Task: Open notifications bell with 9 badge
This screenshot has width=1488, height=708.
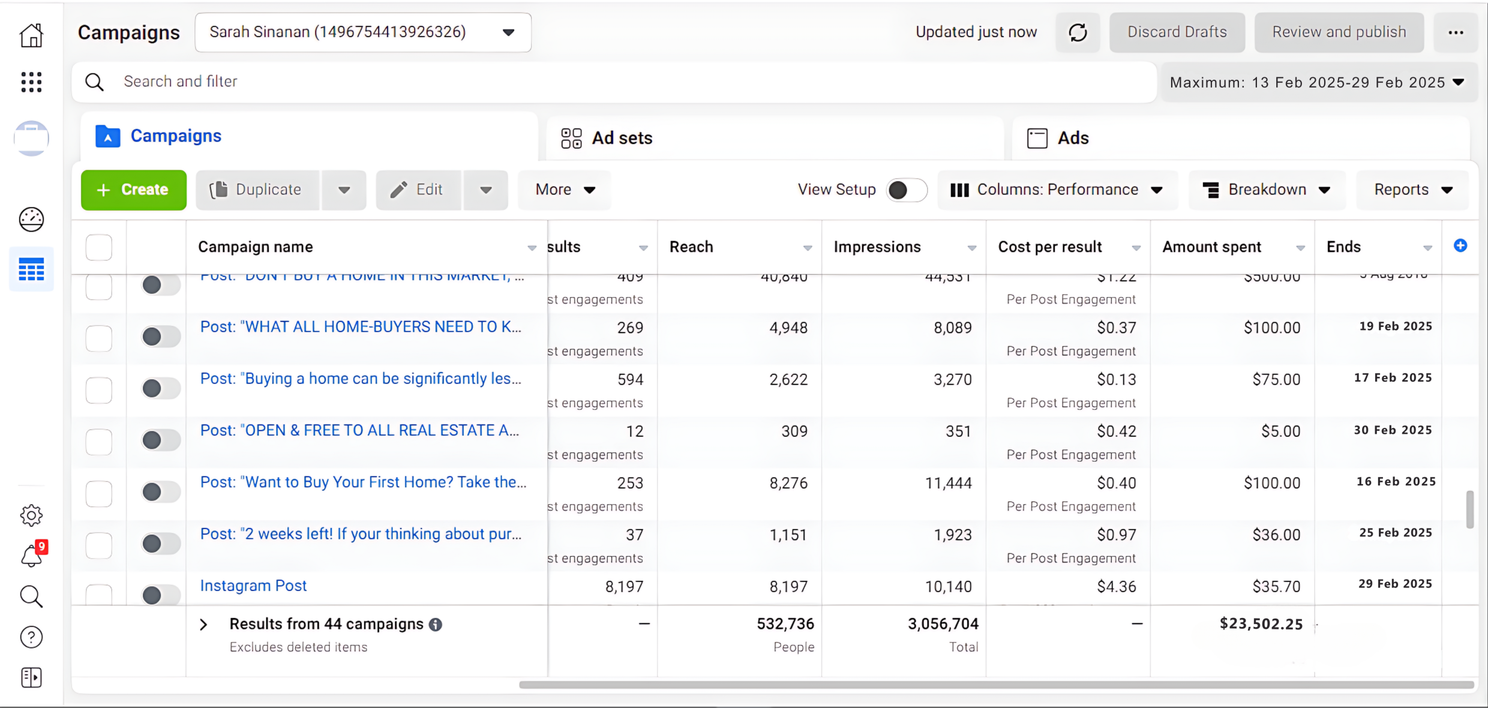Action: 31,556
